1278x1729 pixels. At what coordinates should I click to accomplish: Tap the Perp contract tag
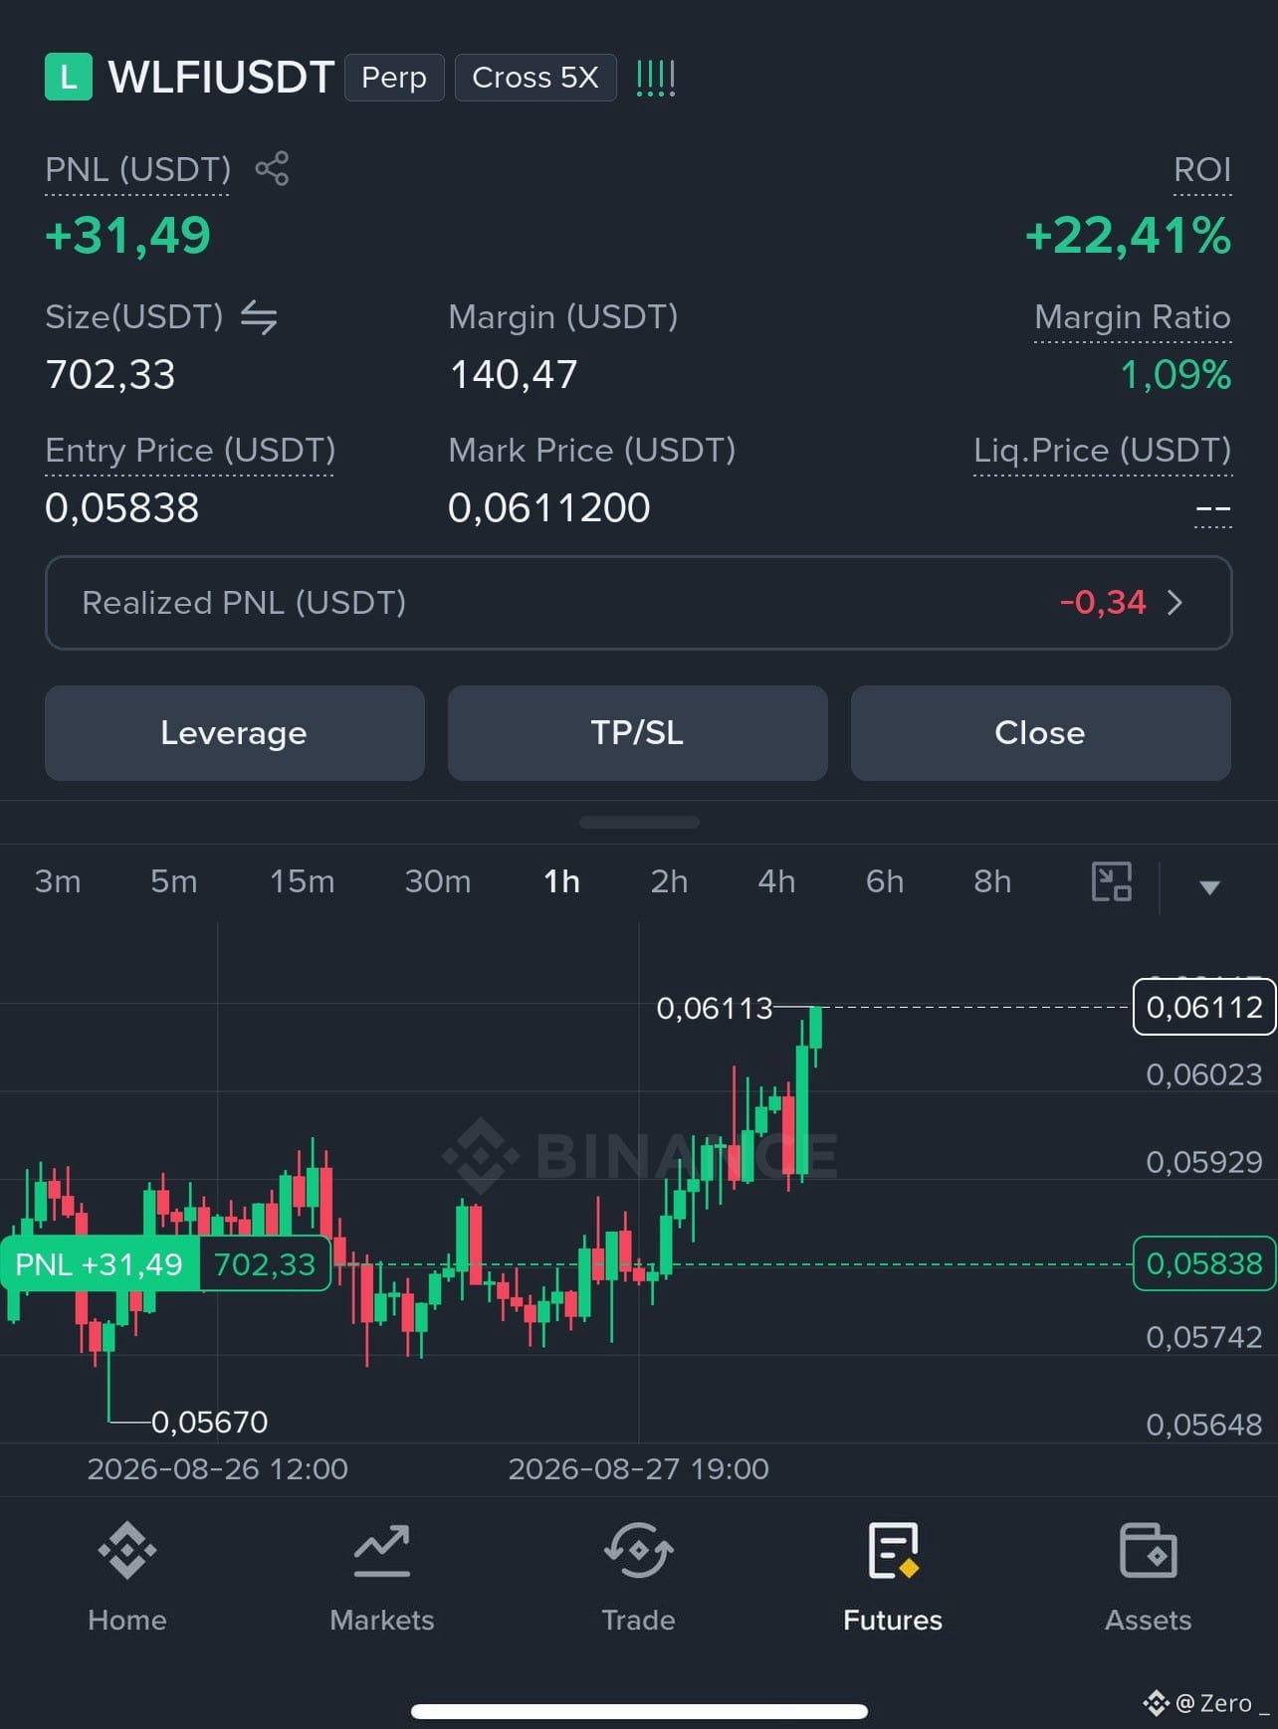(394, 78)
